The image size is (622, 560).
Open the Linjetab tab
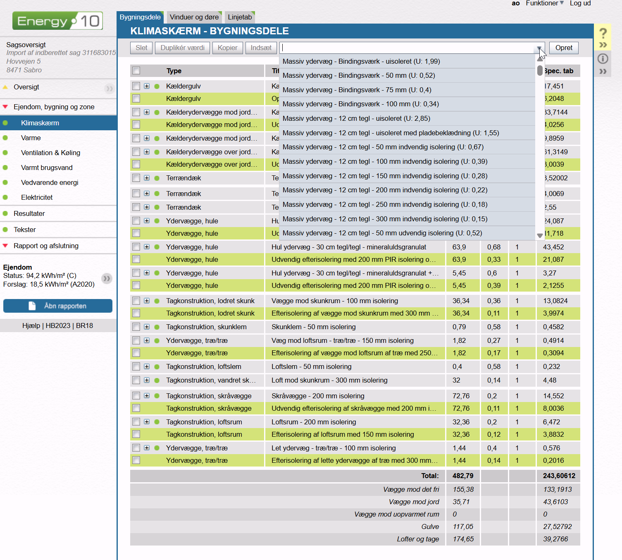pyautogui.click(x=240, y=17)
